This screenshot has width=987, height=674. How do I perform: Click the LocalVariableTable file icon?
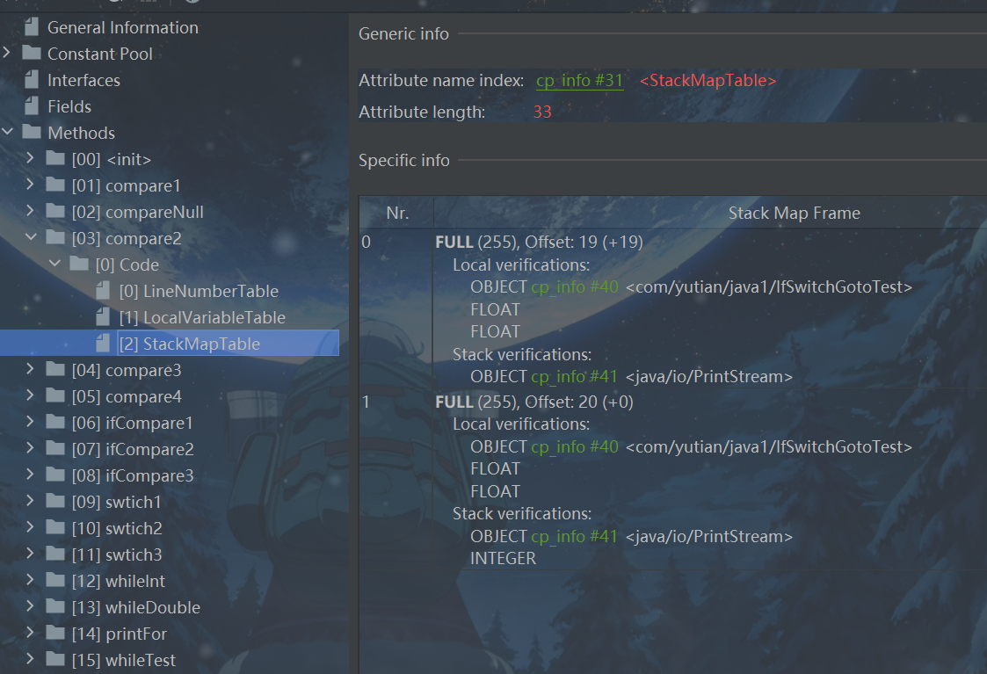tap(104, 317)
